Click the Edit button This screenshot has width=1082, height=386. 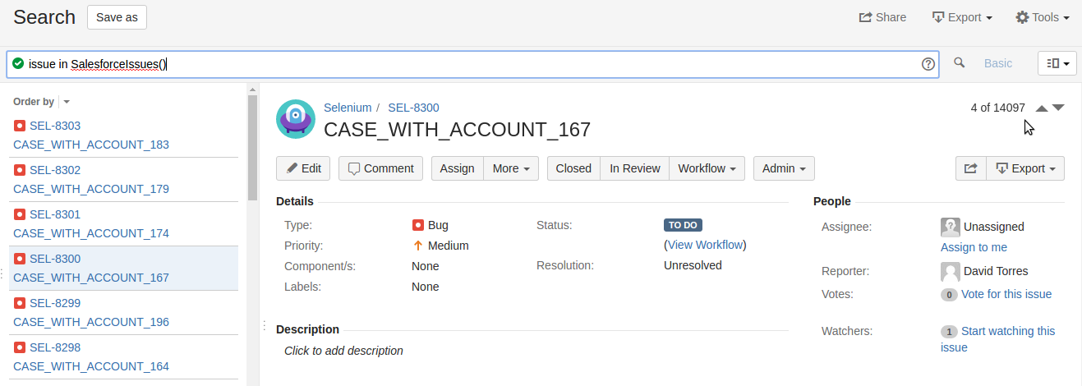pyautogui.click(x=303, y=168)
